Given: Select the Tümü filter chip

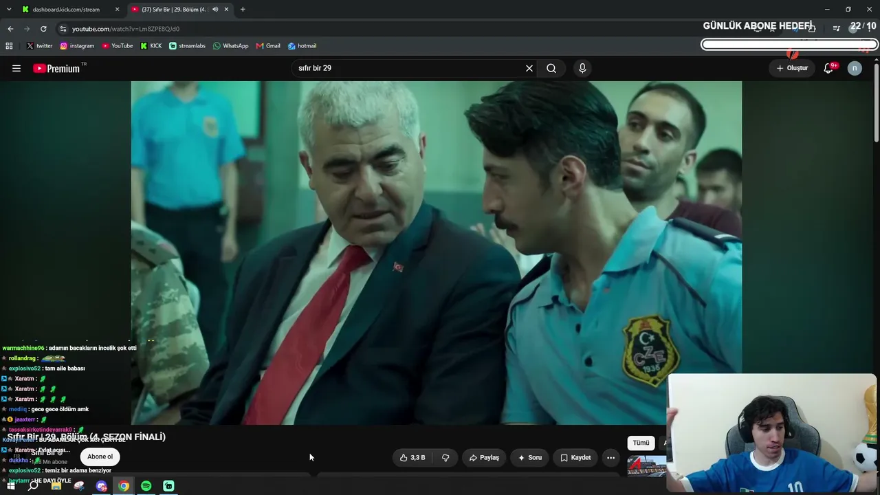Looking at the screenshot, I should pyautogui.click(x=641, y=443).
